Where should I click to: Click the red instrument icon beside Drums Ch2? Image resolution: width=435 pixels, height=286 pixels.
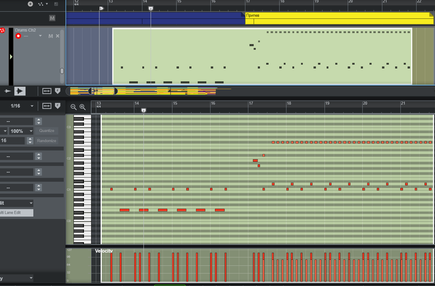(3, 30)
